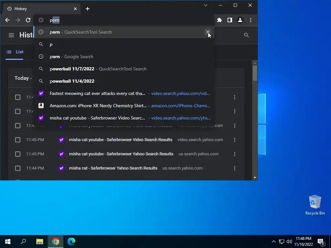
Task: Go back using the browser back arrow
Action: click(x=7, y=20)
